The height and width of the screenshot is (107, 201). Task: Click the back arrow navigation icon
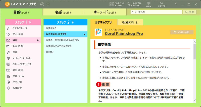pyautogui.click(x=42, y=4)
